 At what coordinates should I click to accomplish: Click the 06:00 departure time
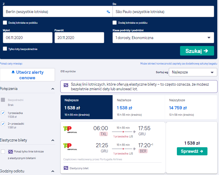pos(101,128)
